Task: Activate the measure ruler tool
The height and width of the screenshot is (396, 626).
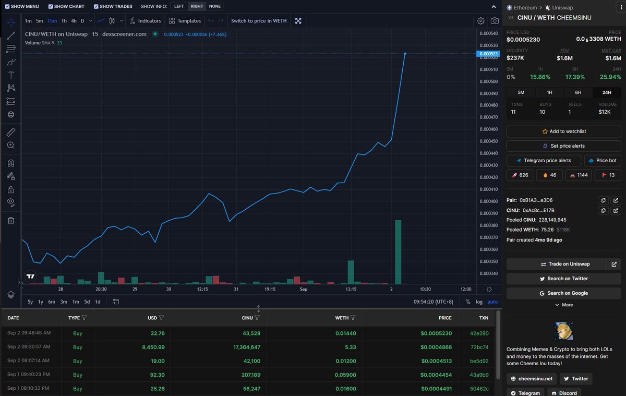Action: (10, 131)
